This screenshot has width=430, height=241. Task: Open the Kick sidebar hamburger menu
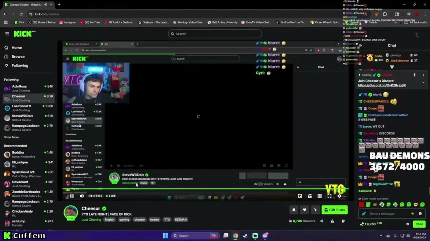7,34
